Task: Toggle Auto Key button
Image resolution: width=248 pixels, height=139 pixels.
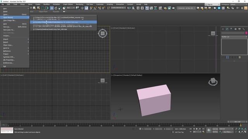Action: (x=215, y=129)
